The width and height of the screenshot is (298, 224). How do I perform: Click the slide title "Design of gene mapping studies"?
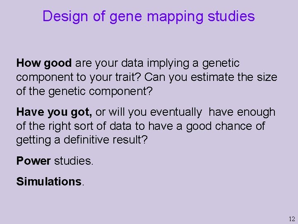(x=149, y=16)
